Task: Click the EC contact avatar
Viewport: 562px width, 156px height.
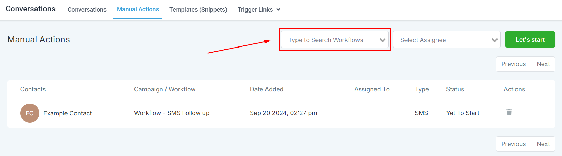Action: 30,113
